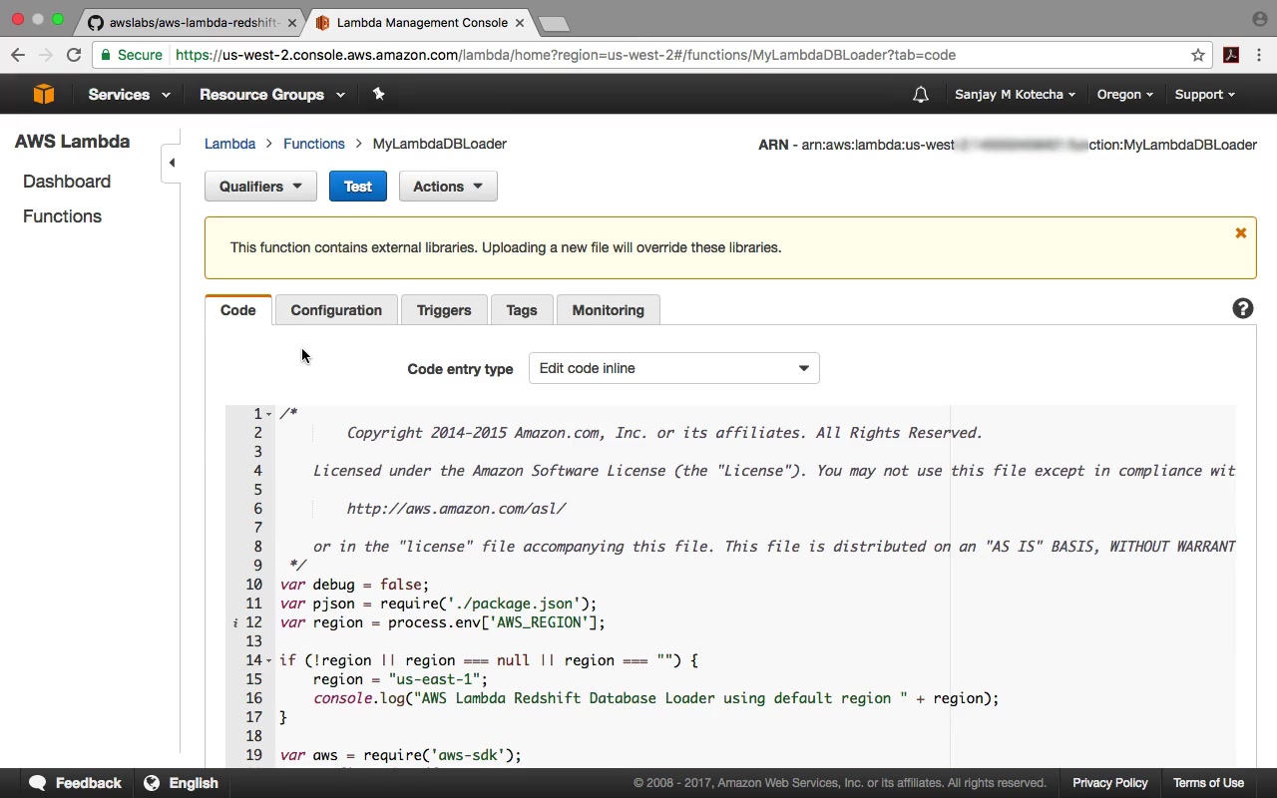Open the Services menu
Viewport: 1277px width, 798px height.
point(129,95)
